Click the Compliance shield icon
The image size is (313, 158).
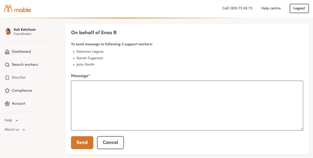pos(7,91)
